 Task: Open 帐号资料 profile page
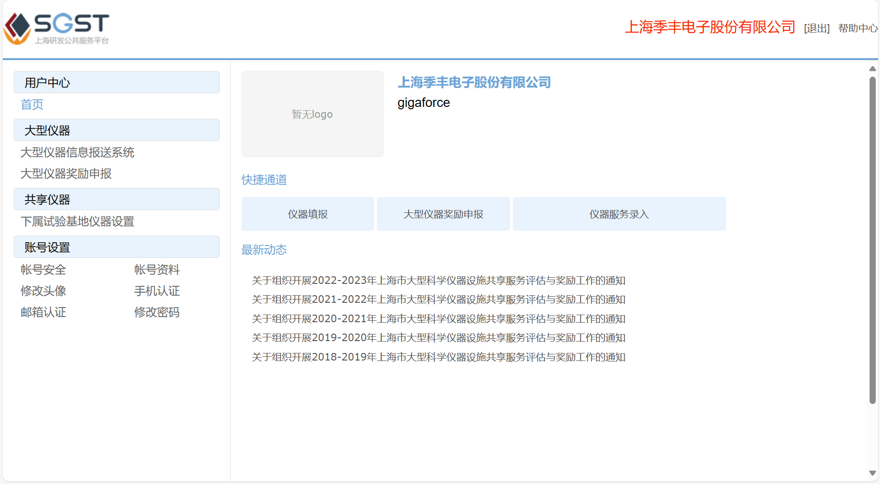[157, 270]
